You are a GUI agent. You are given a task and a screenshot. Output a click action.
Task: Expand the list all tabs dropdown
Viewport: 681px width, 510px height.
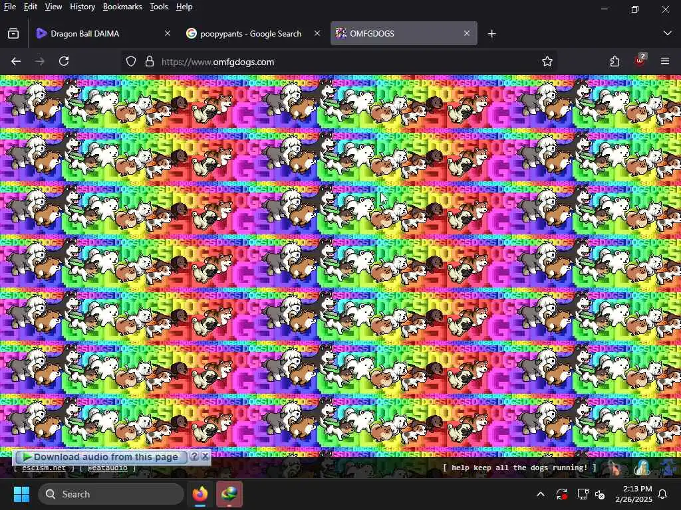(x=668, y=33)
